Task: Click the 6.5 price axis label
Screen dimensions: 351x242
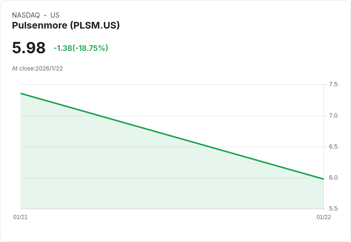Action: coord(333,147)
